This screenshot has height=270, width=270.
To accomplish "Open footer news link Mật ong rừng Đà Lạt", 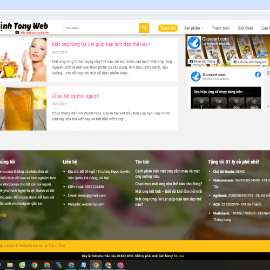I will (168, 201).
